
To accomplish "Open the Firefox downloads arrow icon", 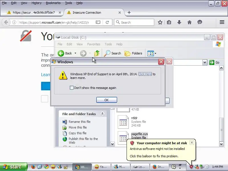I will [179, 22].
